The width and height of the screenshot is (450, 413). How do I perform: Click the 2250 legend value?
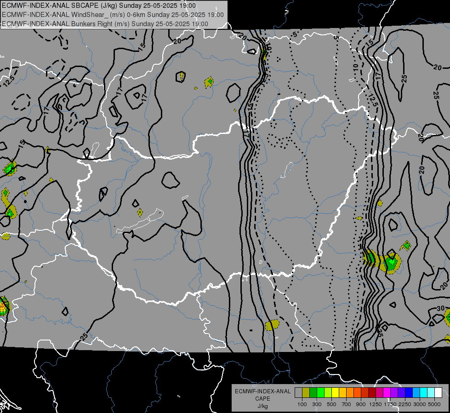coord(404,404)
